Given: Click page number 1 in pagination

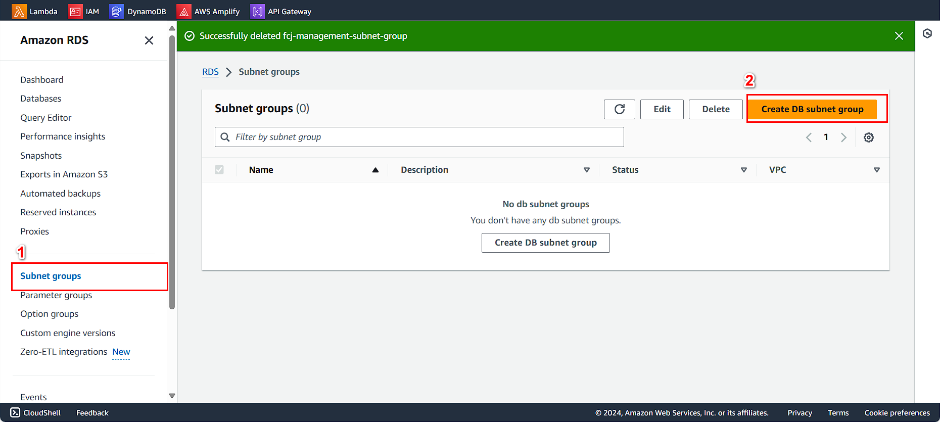Looking at the screenshot, I should pos(826,137).
